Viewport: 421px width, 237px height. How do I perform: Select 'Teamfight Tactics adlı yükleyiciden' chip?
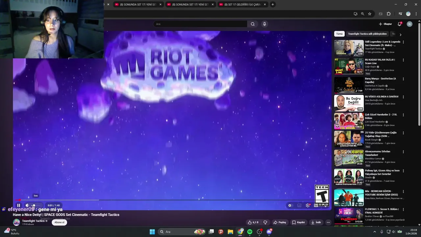click(367, 34)
